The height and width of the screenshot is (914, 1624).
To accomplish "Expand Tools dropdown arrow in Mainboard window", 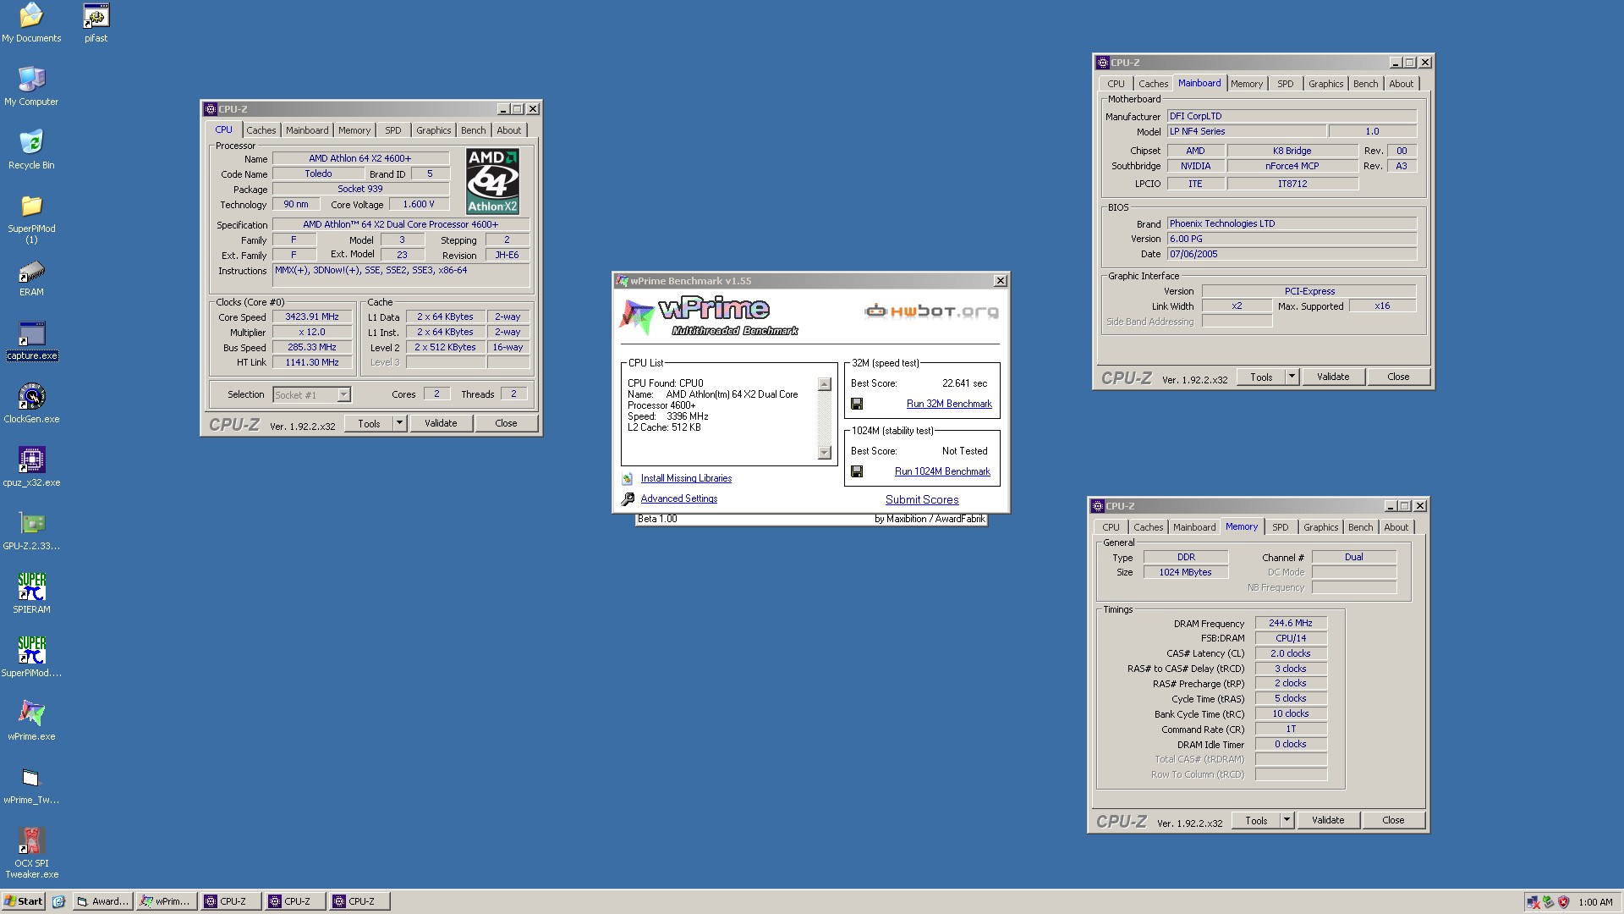I will [x=1292, y=377].
